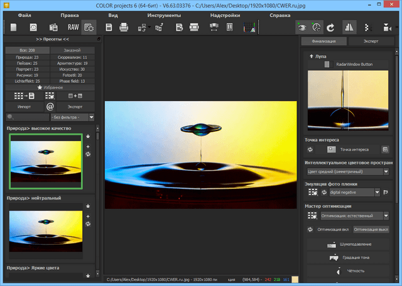Switch off optimization with 'Оптимизация выкл'

[x=371, y=230]
